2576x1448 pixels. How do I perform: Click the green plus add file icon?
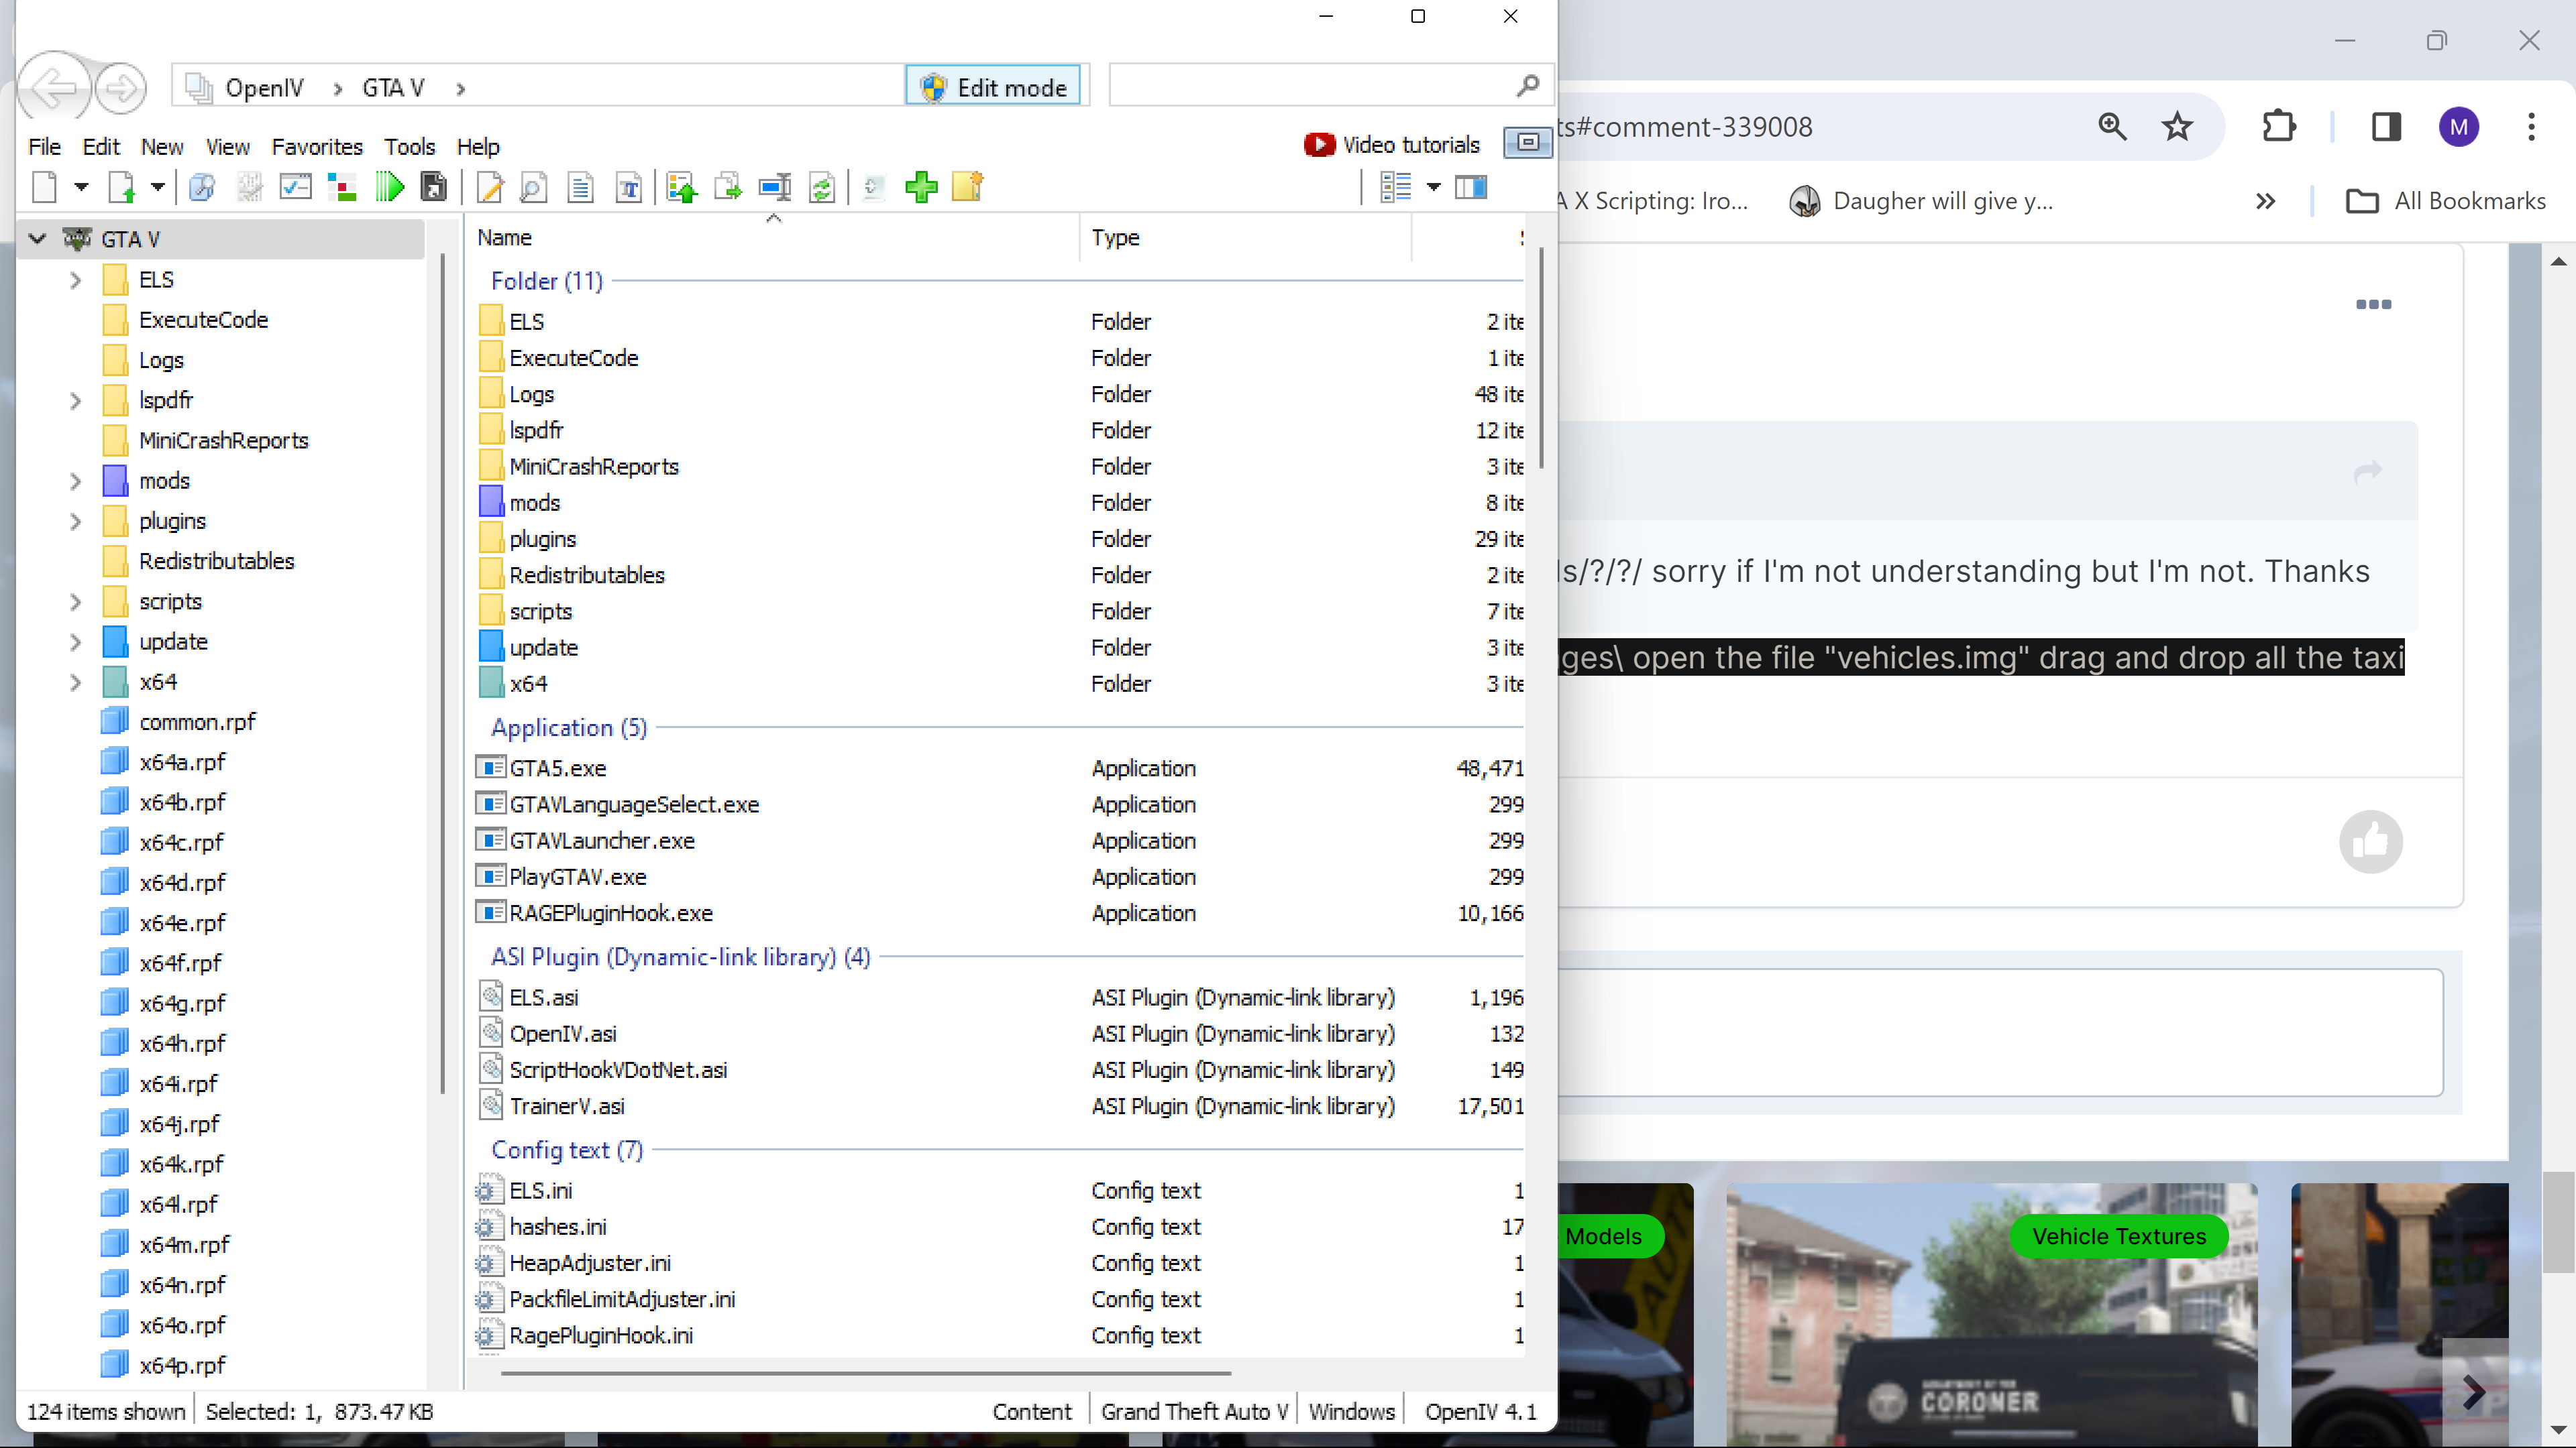click(x=920, y=187)
